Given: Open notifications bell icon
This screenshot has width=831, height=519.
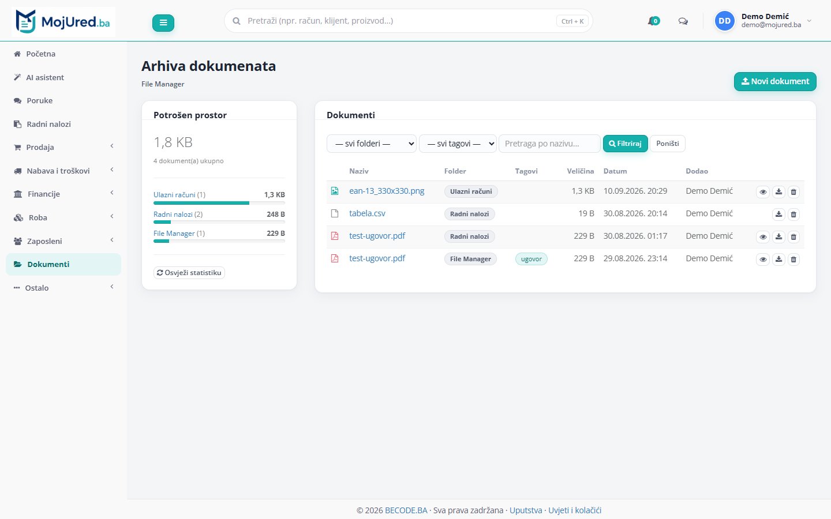Looking at the screenshot, I should (653, 21).
